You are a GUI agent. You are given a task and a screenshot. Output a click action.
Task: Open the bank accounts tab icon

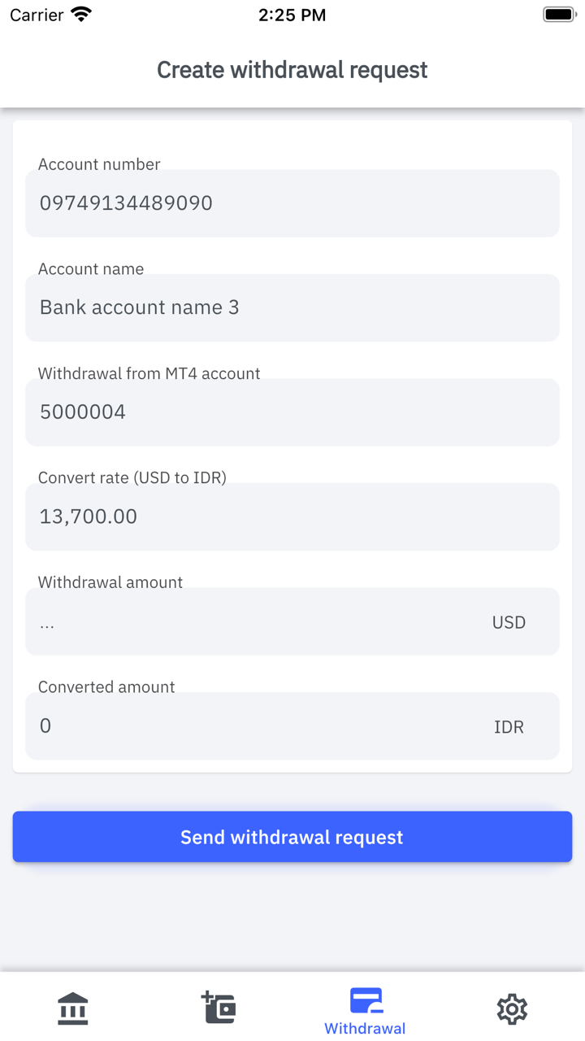click(73, 1008)
